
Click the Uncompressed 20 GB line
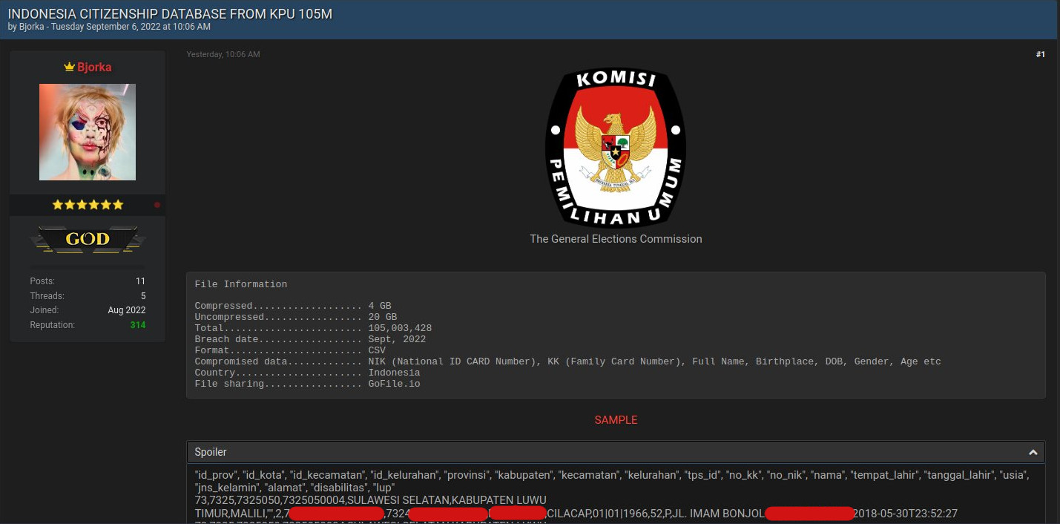point(296,317)
